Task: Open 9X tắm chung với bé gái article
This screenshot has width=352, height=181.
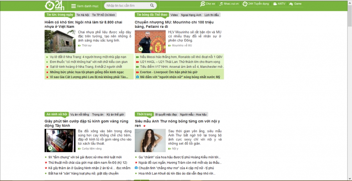Action: [85, 157]
